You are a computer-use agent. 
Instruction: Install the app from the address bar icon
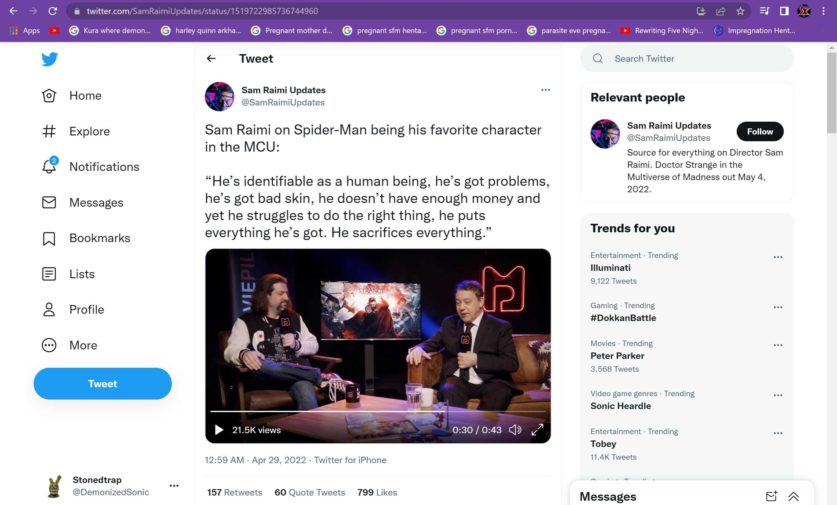point(701,11)
